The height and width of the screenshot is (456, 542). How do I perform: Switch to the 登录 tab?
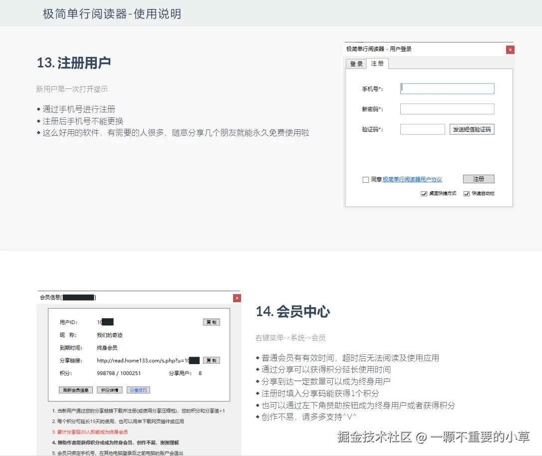coord(356,63)
